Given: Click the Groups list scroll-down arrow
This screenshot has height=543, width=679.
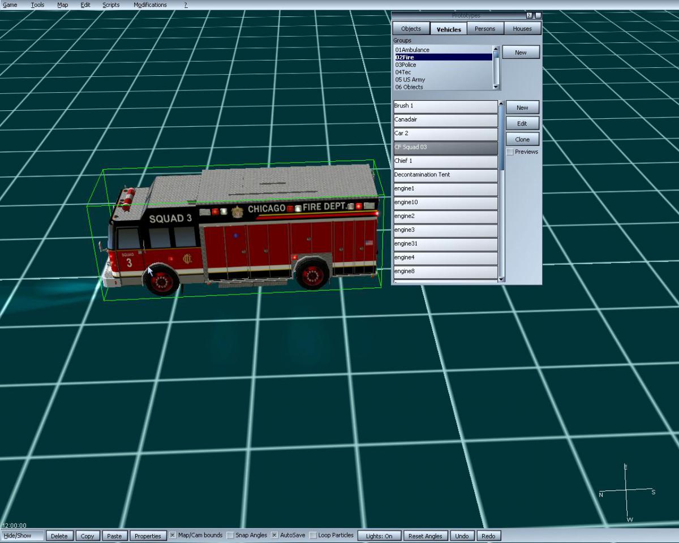Looking at the screenshot, I should [496, 87].
